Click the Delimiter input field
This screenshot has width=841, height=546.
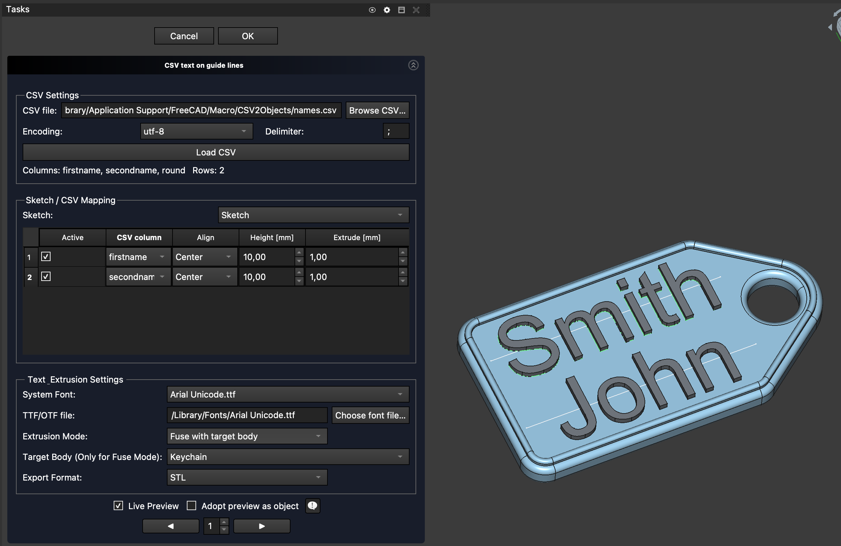(x=396, y=131)
